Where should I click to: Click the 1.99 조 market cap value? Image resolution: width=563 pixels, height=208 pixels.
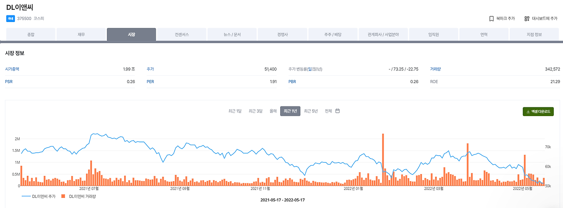(x=129, y=69)
